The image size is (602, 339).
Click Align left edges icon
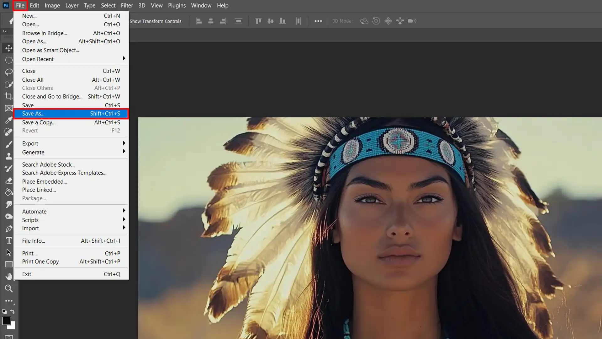199,21
